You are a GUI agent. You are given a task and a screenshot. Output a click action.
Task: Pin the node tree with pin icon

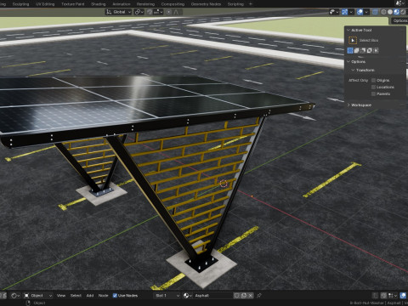(x=259, y=296)
